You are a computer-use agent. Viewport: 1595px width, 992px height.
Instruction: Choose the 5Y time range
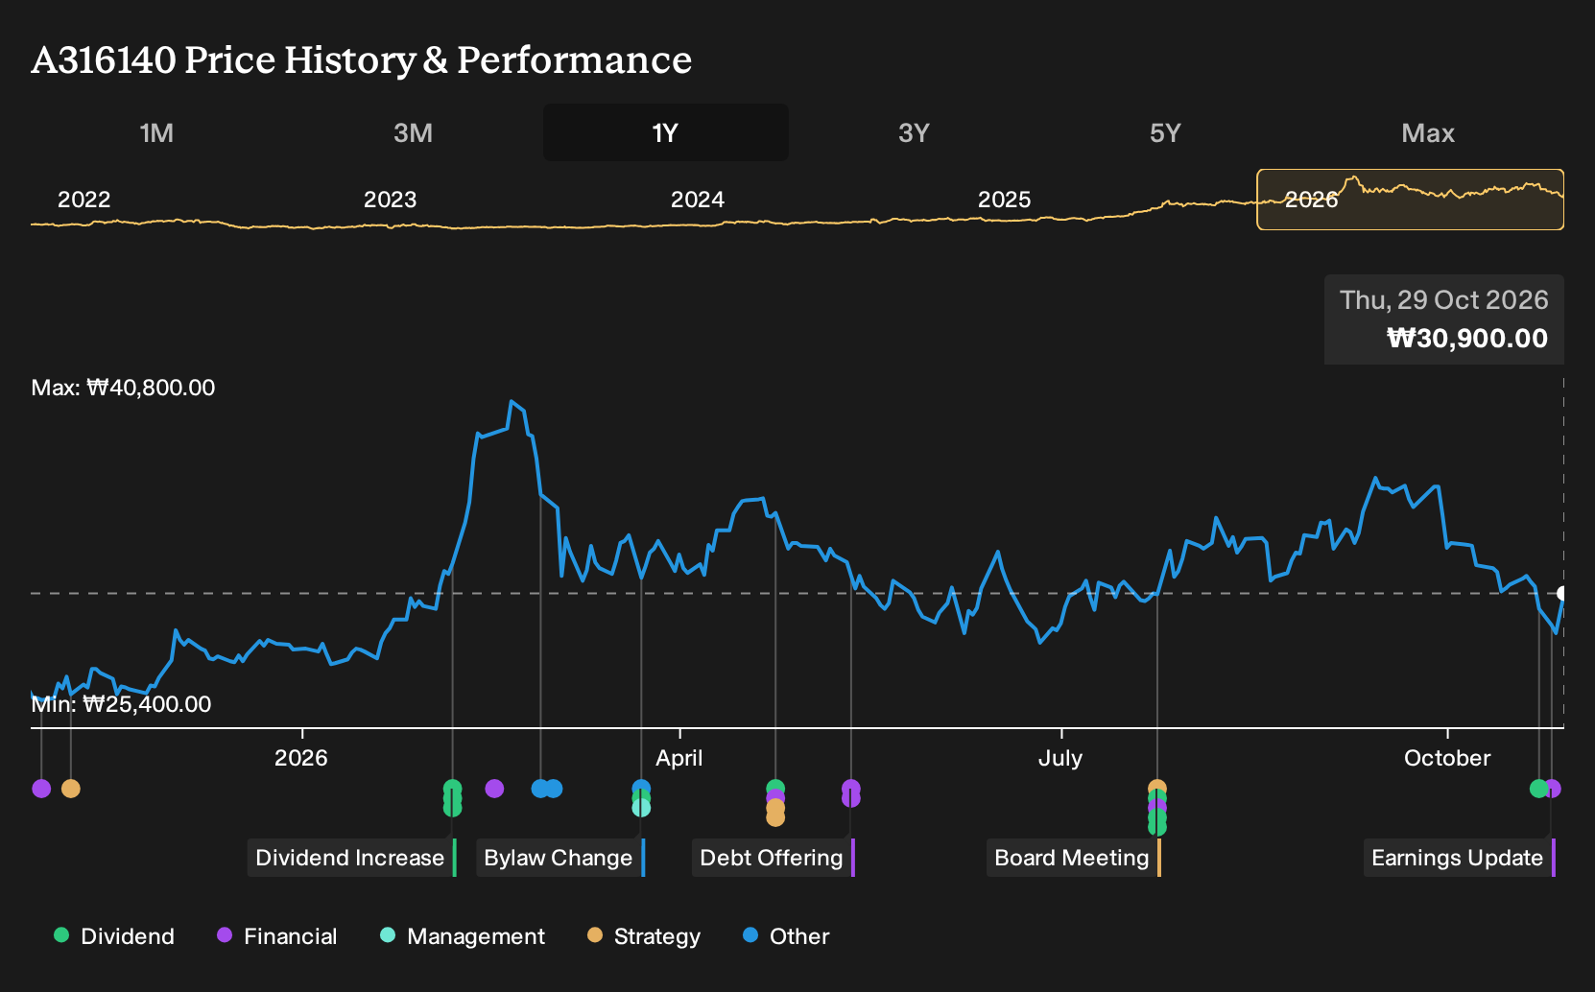click(x=1165, y=132)
